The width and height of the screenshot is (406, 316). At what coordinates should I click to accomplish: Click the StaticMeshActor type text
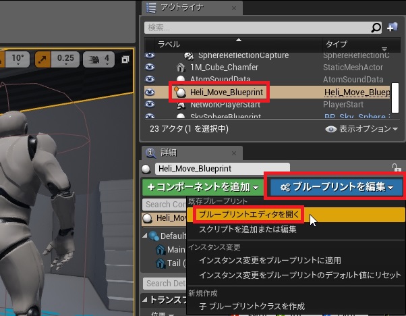[353, 68]
